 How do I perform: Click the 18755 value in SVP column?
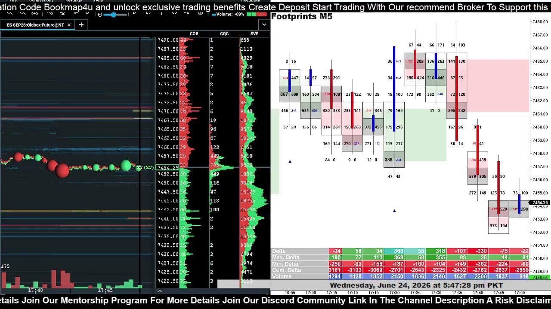pyautogui.click(x=248, y=201)
